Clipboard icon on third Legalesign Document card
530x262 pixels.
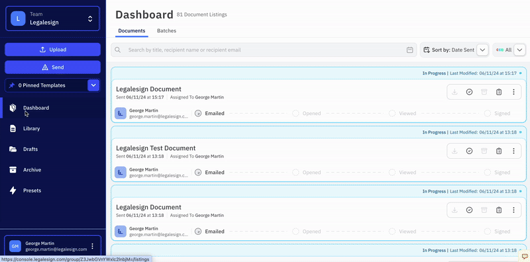pyautogui.click(x=499, y=210)
